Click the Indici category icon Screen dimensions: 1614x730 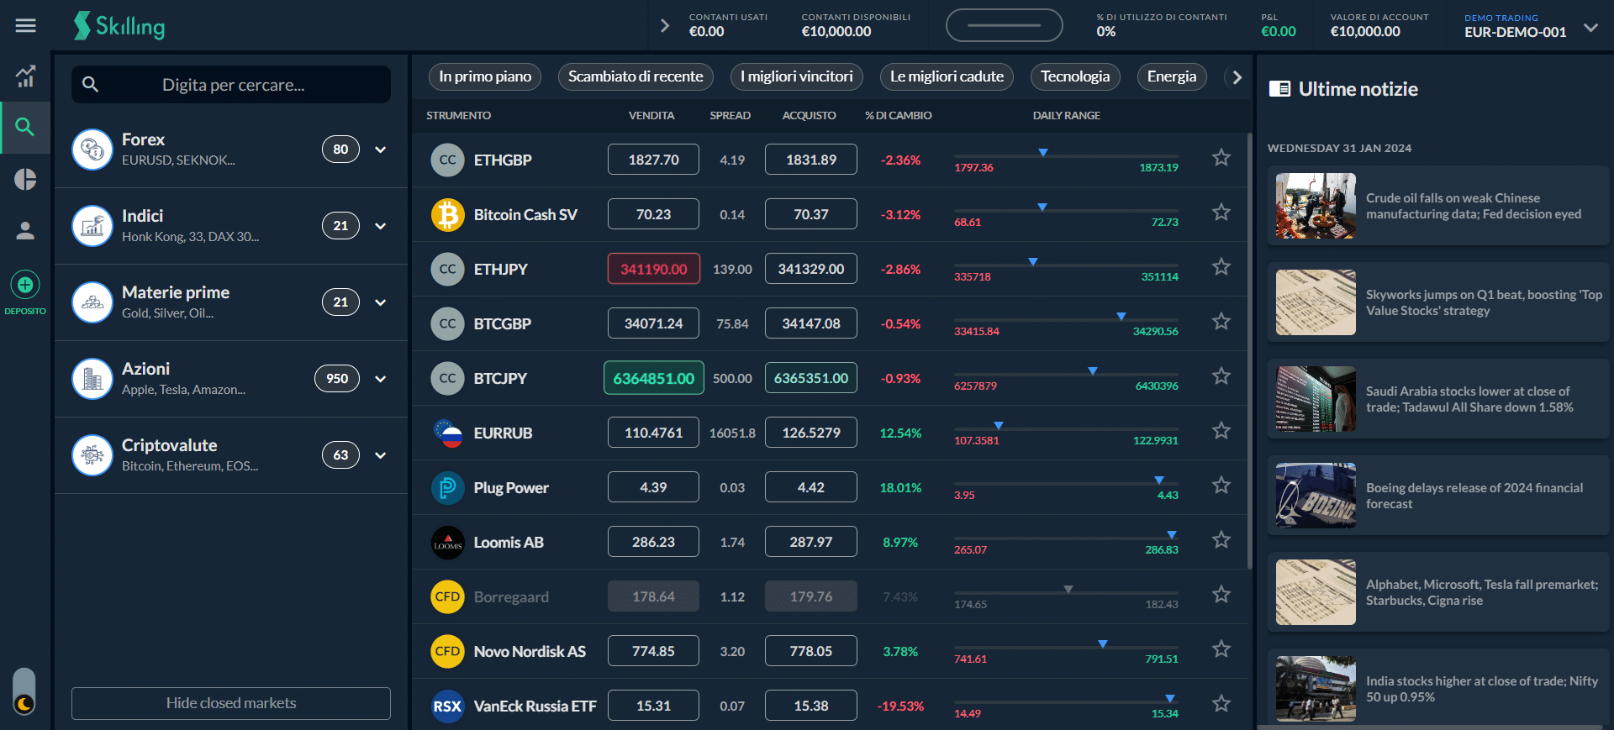(x=92, y=226)
